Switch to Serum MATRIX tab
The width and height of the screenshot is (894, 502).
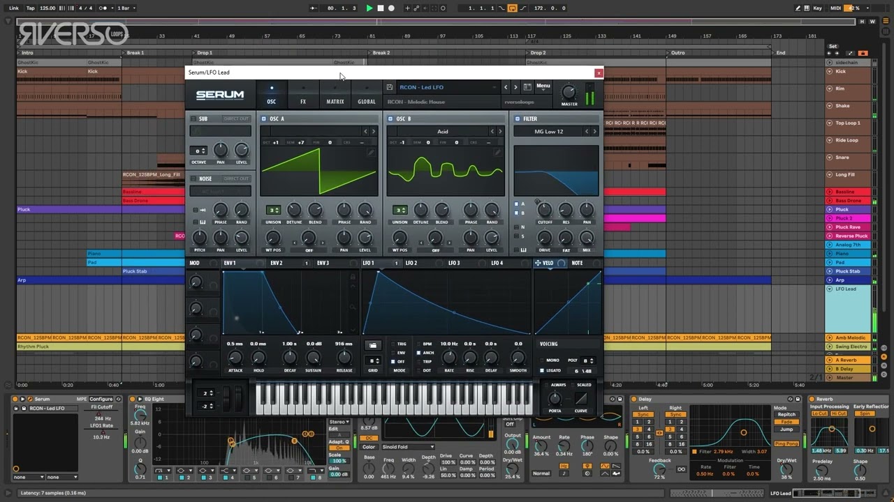coord(335,96)
